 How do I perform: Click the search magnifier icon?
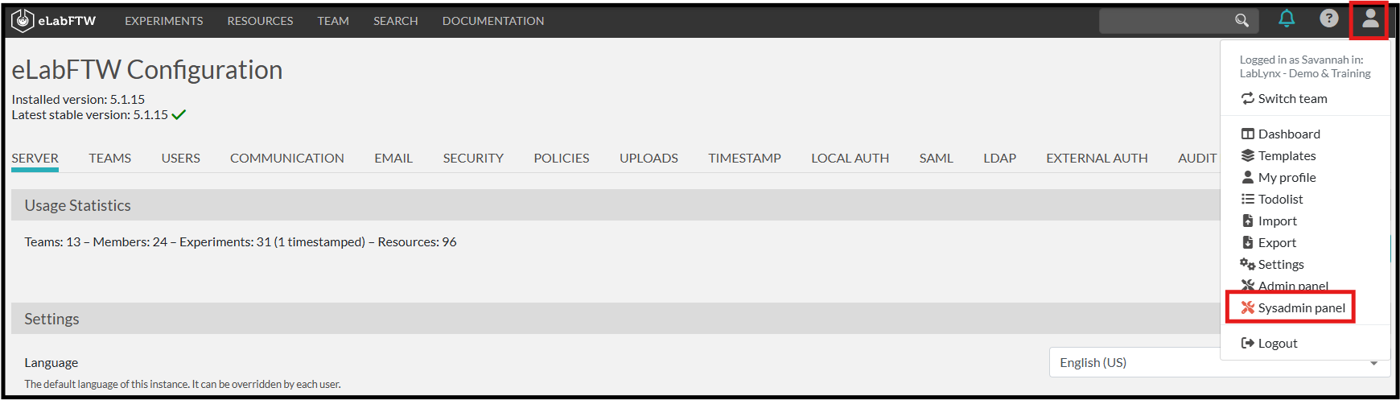pos(1241,20)
